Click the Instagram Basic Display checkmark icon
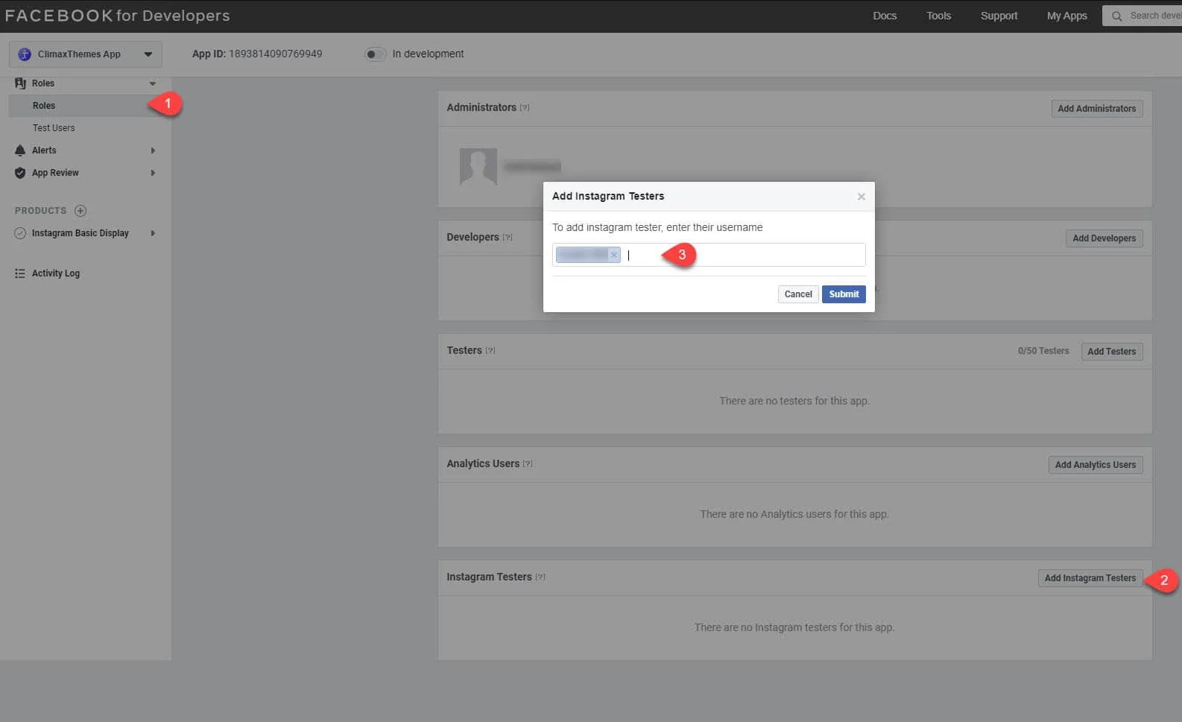Viewport: 1182px width, 722px height. (x=20, y=233)
